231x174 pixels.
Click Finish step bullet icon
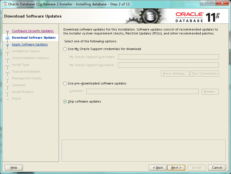click(8, 99)
